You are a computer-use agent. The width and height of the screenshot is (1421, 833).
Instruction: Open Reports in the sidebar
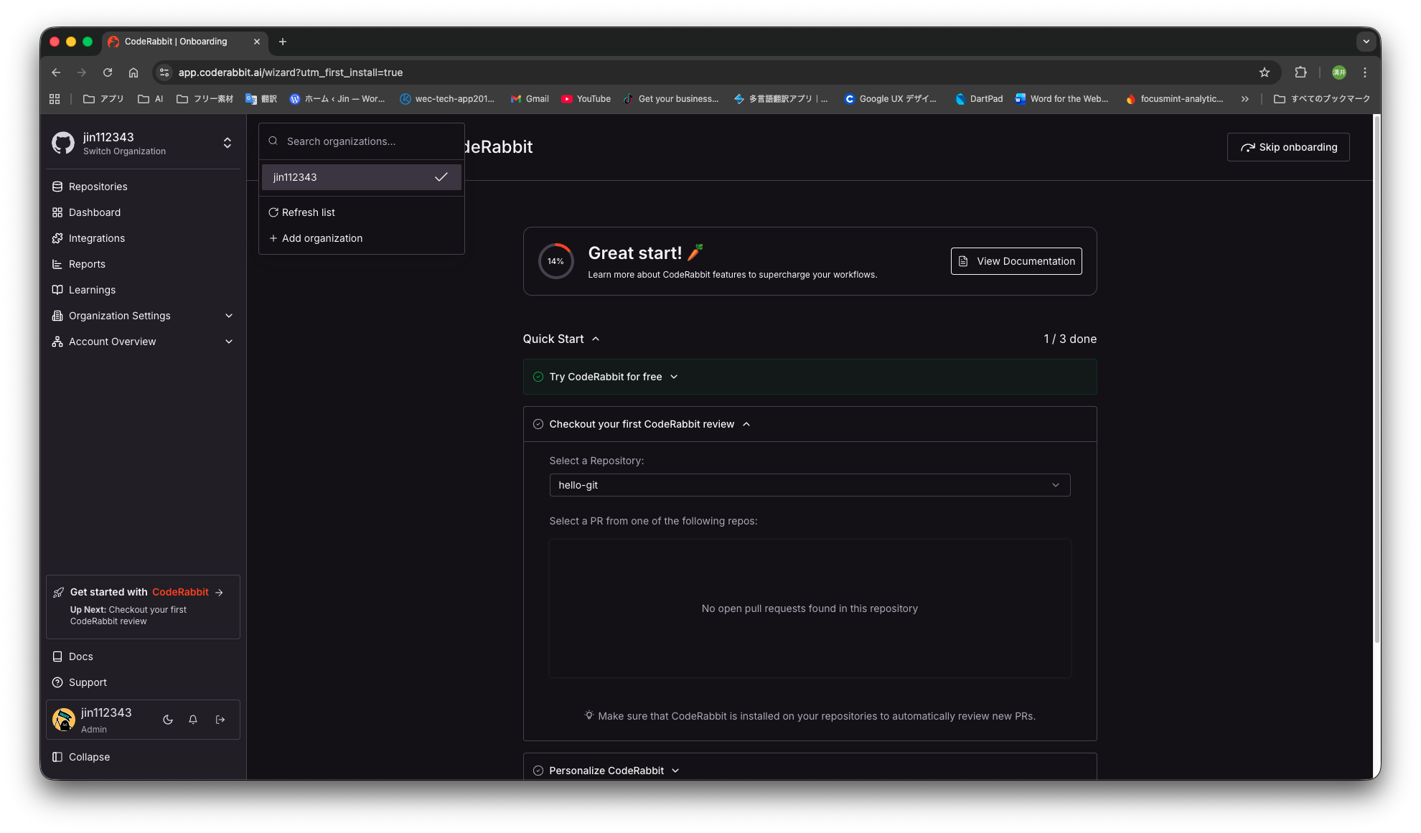(87, 264)
